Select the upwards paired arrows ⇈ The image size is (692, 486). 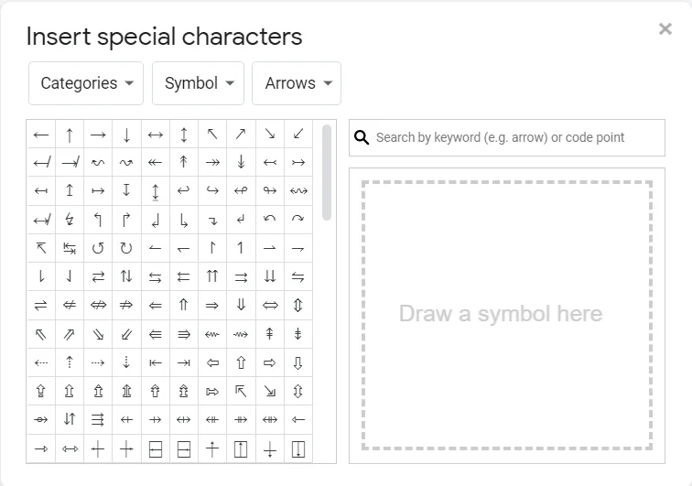212,276
